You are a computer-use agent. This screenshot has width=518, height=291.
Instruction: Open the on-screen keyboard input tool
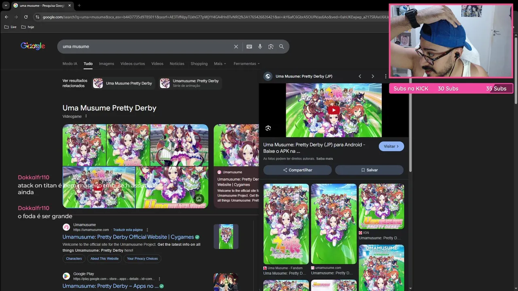pyautogui.click(x=249, y=46)
